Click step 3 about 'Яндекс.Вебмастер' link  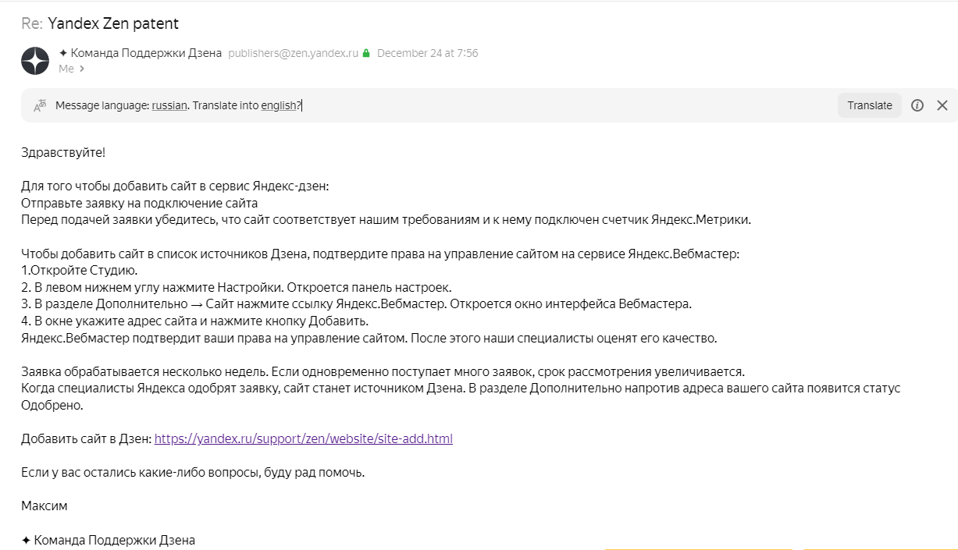(356, 303)
